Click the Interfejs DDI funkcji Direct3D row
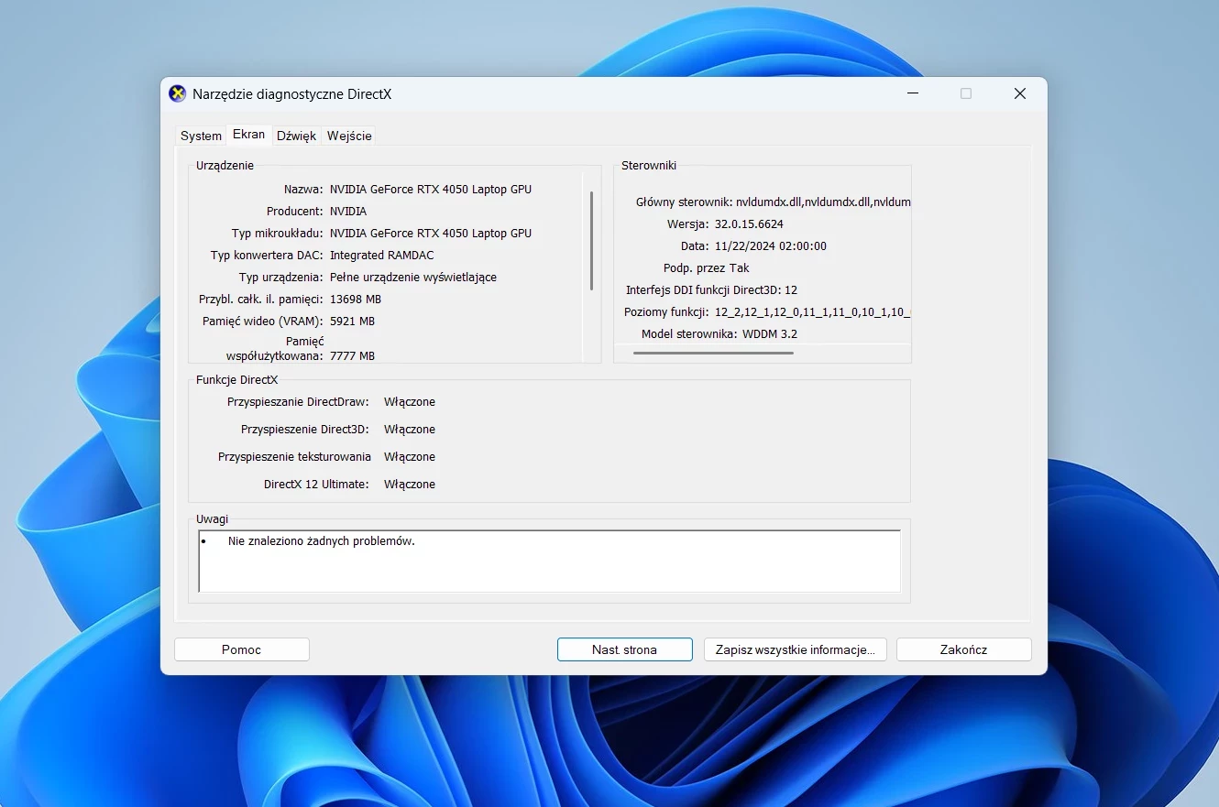 pos(712,290)
